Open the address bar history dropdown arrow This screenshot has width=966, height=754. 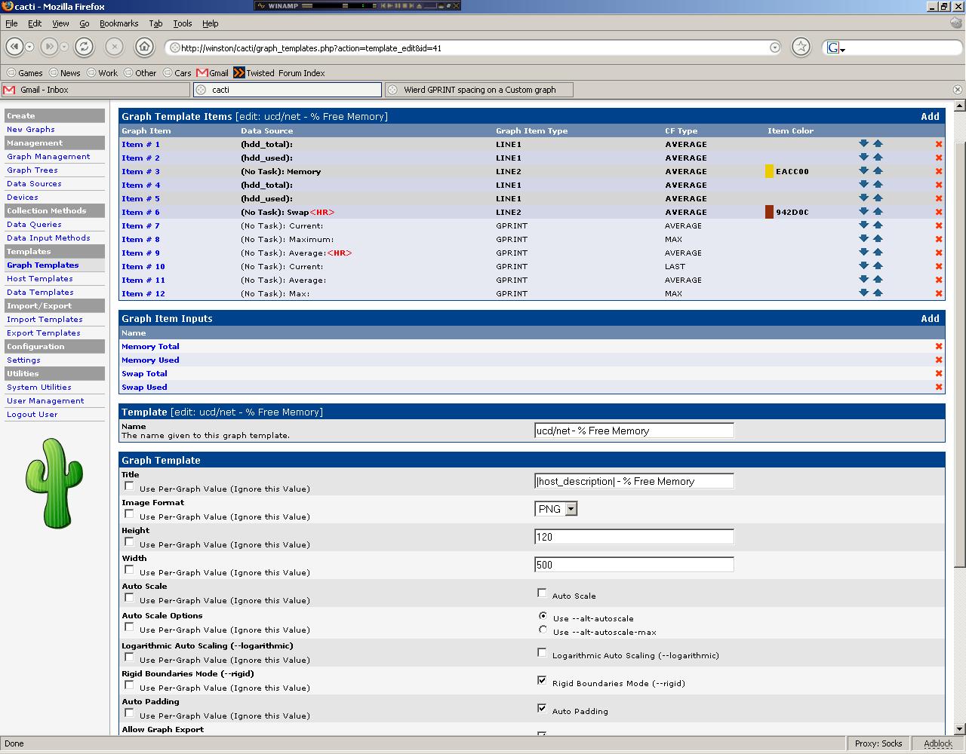pyautogui.click(x=774, y=48)
